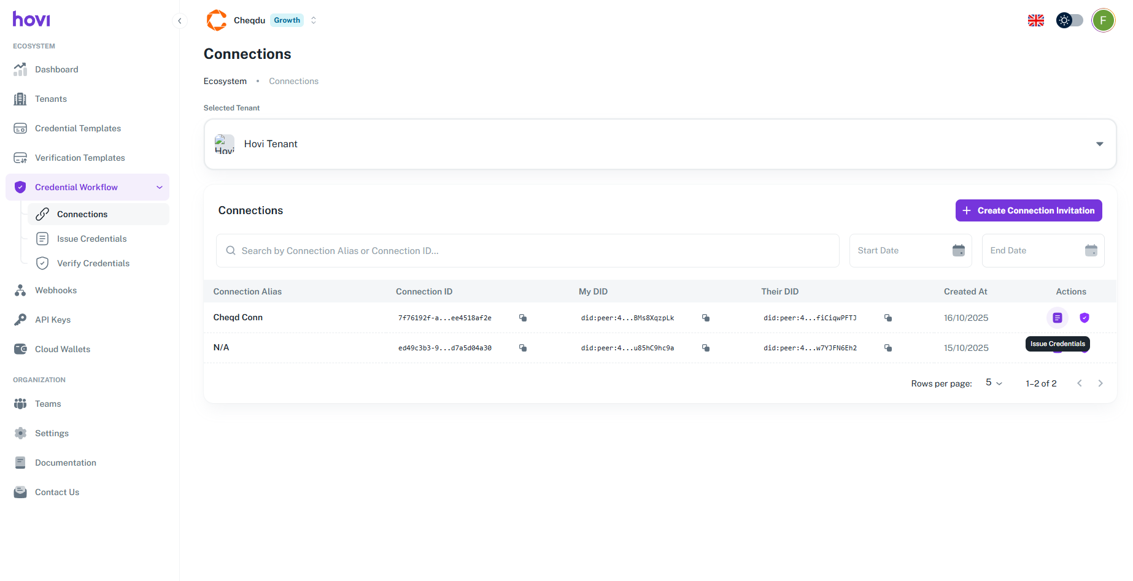Open the End Date calendar icon

(1091, 250)
